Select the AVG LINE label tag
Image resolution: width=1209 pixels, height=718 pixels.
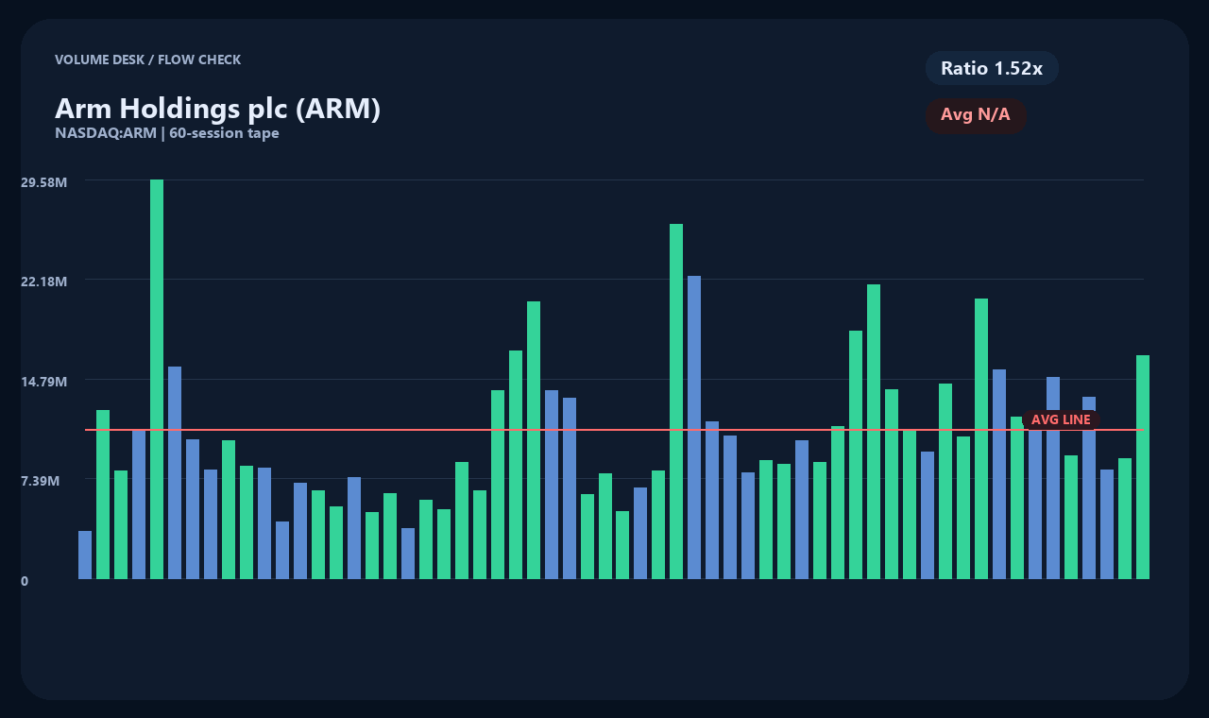1061,419
